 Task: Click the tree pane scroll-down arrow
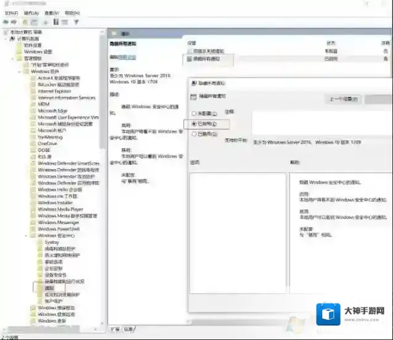[x=102, y=323]
